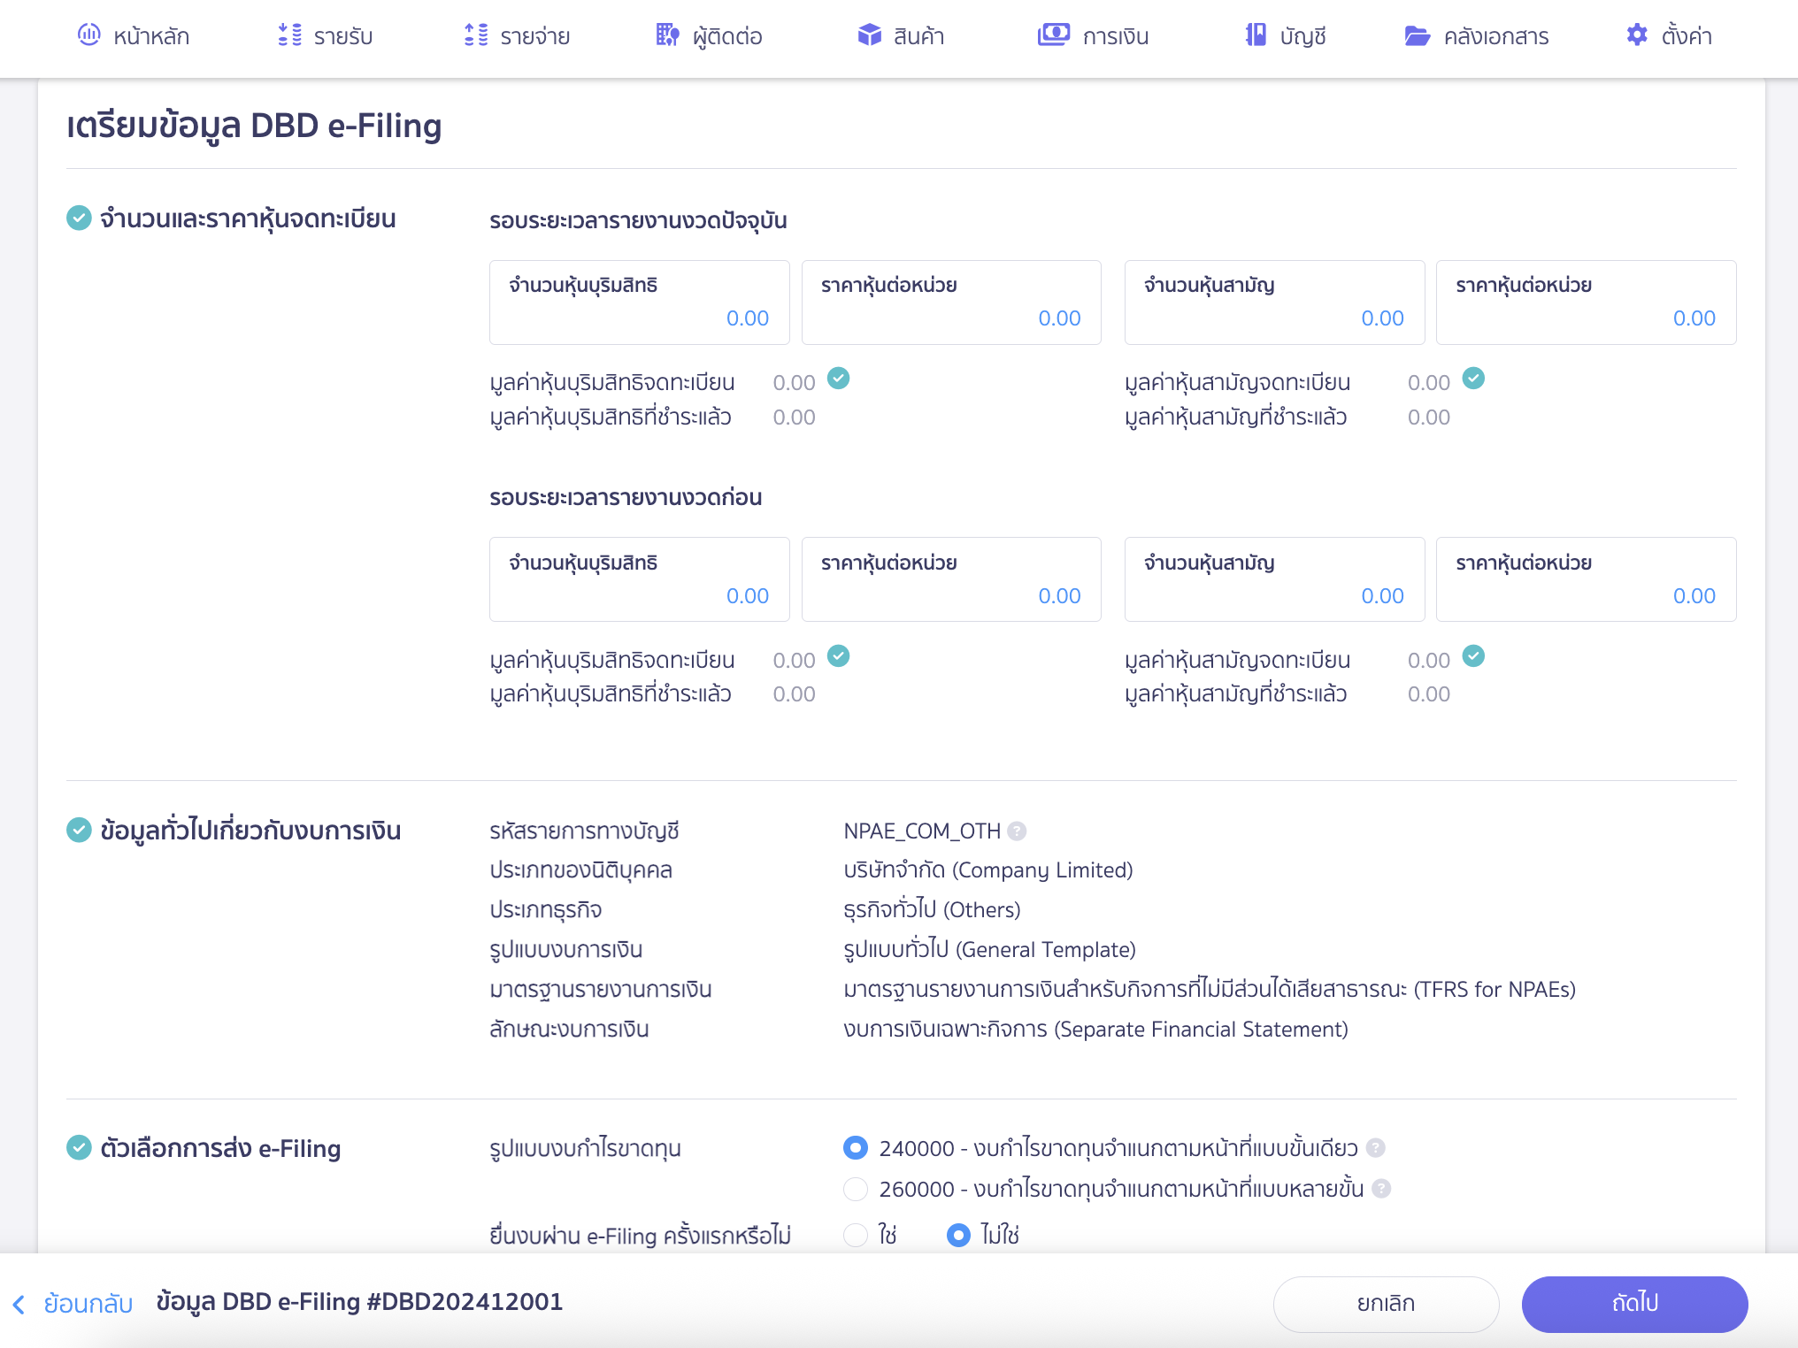The height and width of the screenshot is (1348, 1798).
Task: Click the income (รายรับ) list icon
Action: point(289,35)
